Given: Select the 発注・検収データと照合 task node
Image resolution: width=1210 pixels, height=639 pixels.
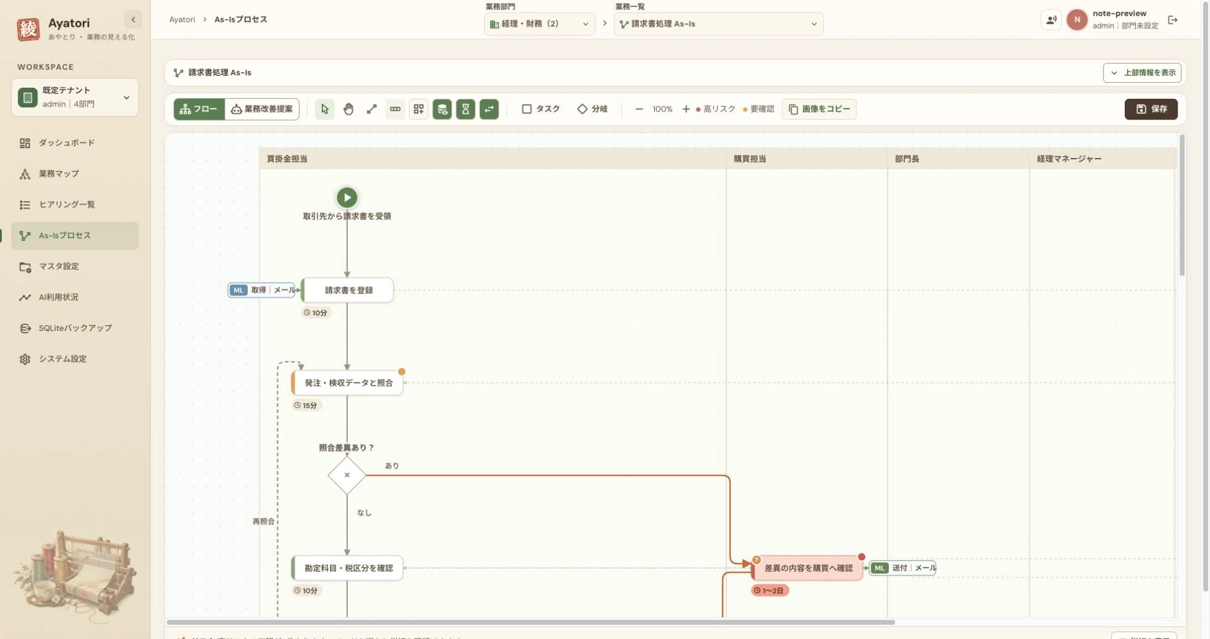Looking at the screenshot, I should (347, 383).
